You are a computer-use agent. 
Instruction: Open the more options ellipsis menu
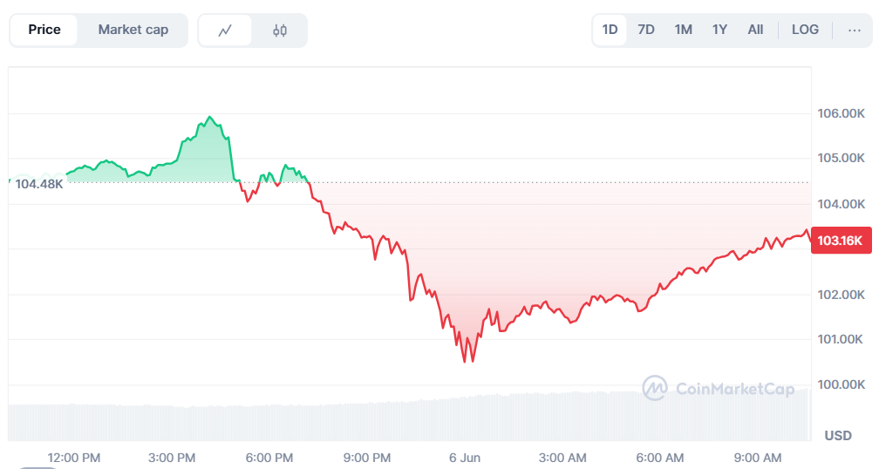click(854, 30)
